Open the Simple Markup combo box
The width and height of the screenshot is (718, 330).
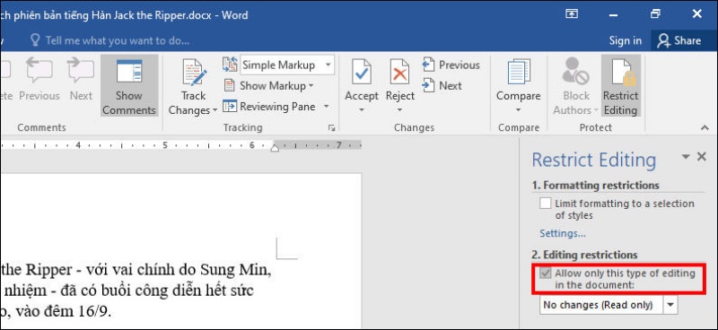point(287,65)
